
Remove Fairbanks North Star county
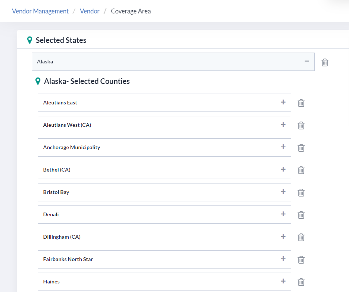[301, 260]
